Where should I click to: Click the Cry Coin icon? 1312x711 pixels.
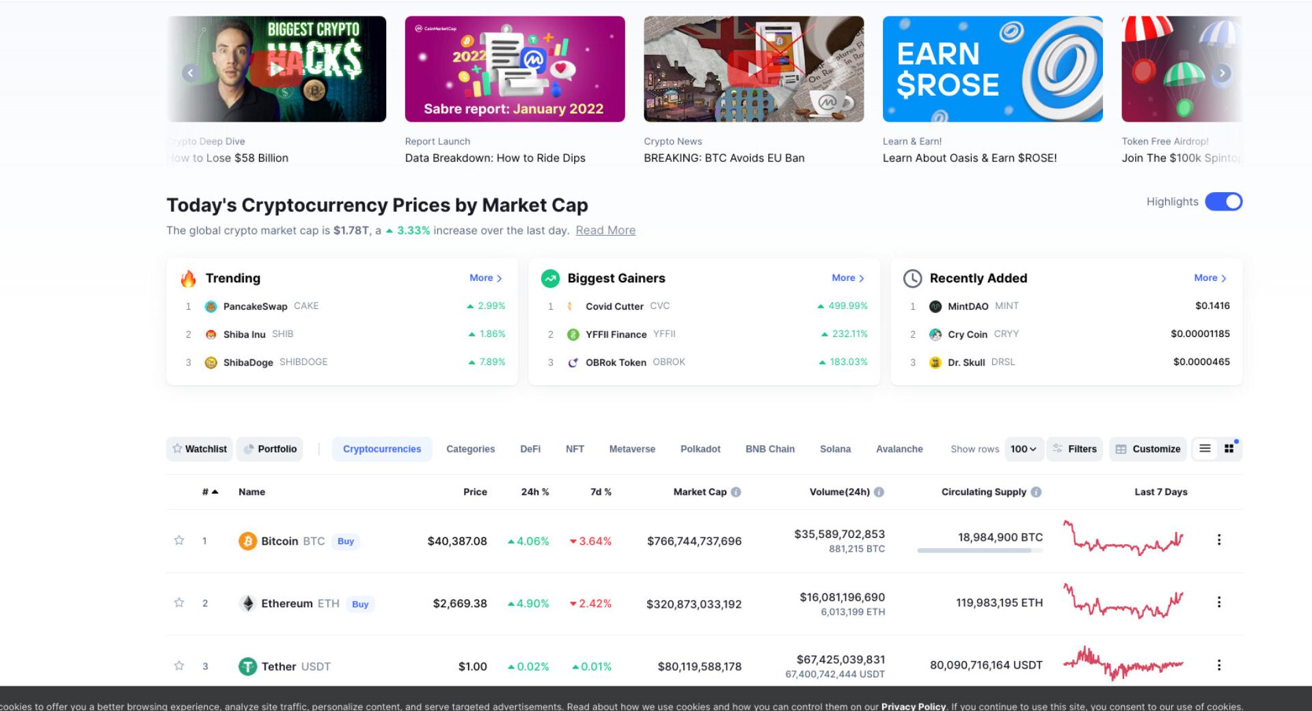pyautogui.click(x=935, y=334)
